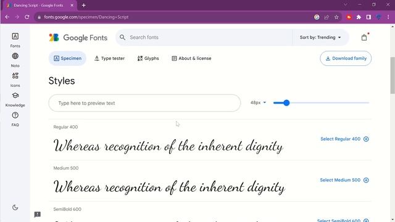This screenshot has width=395, height=222.
Task: Select Medium 500 style
Action: [x=344, y=180]
